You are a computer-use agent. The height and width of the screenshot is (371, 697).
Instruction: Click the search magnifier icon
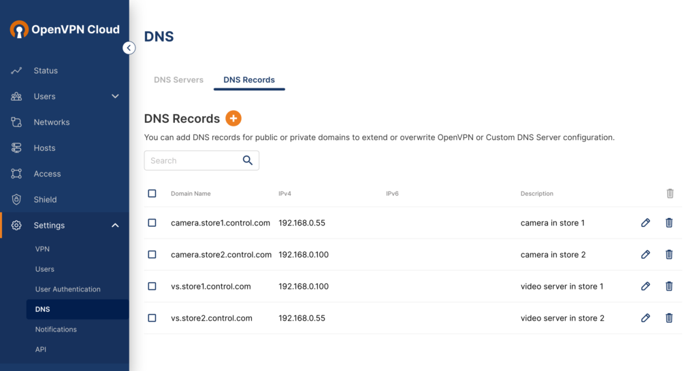[x=248, y=160]
